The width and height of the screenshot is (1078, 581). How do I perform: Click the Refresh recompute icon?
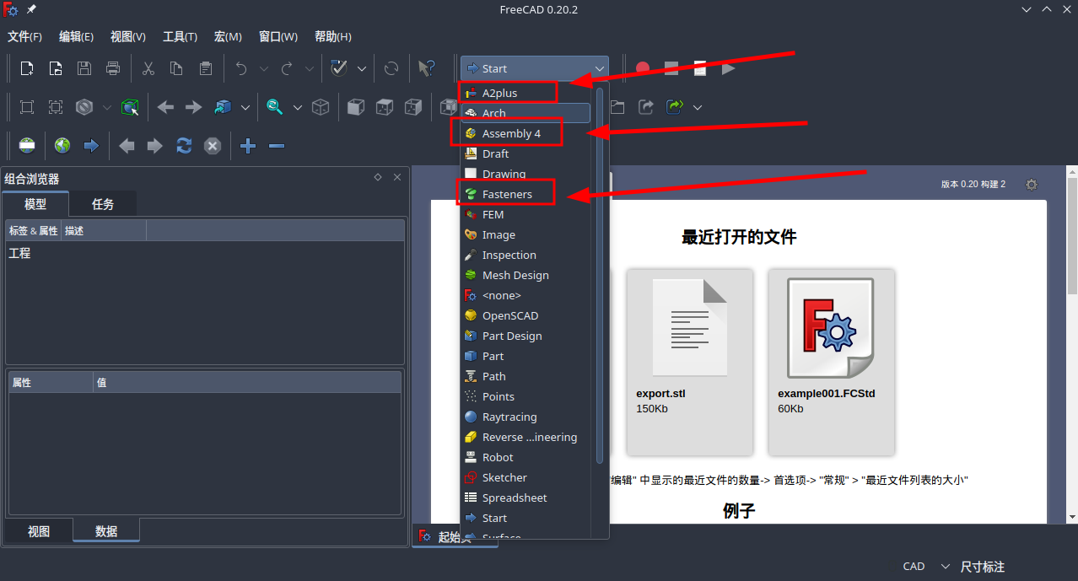tap(391, 68)
